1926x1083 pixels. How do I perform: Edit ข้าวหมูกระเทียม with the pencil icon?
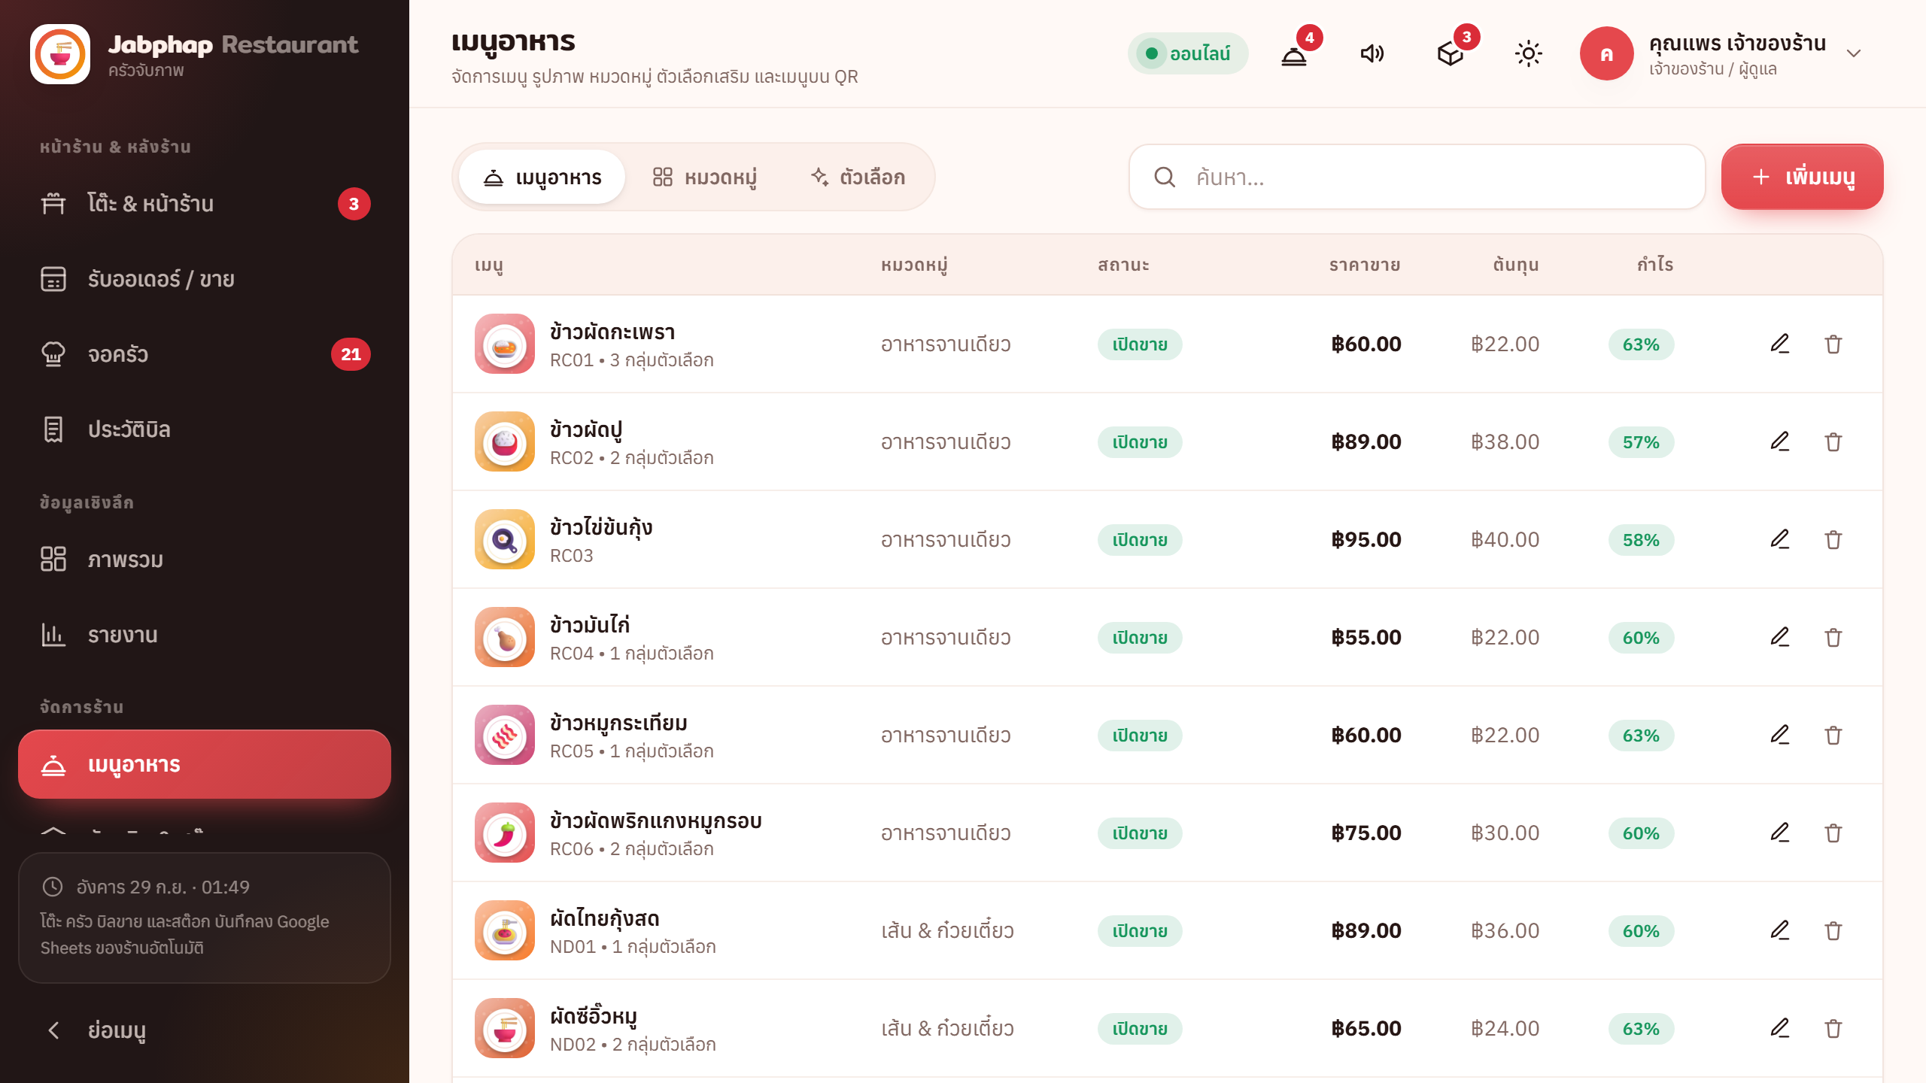[1779, 735]
